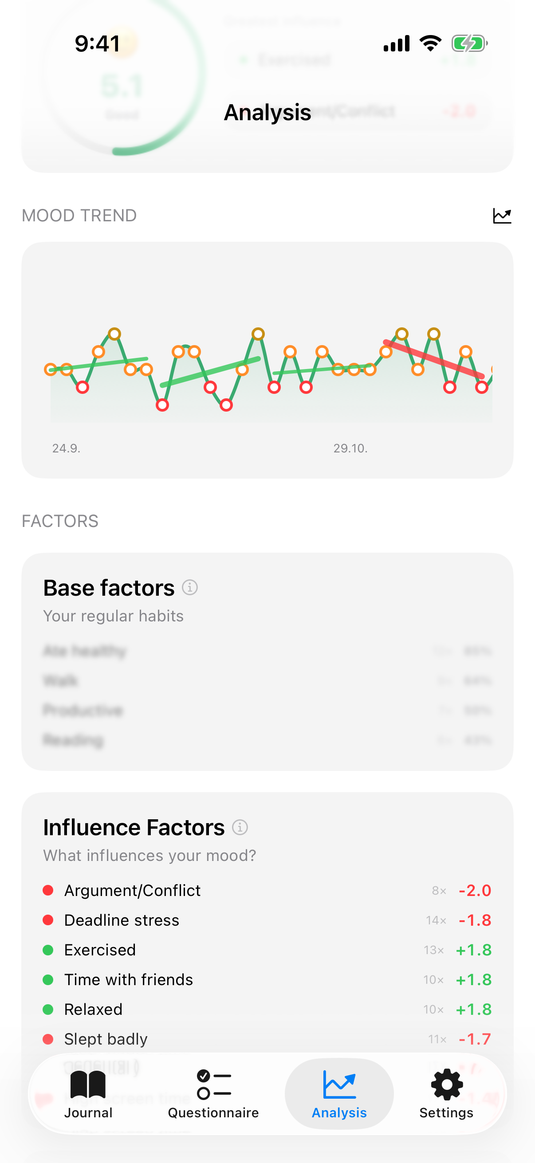Open the full mood trend chart icon
This screenshot has width=535, height=1163.
click(502, 216)
